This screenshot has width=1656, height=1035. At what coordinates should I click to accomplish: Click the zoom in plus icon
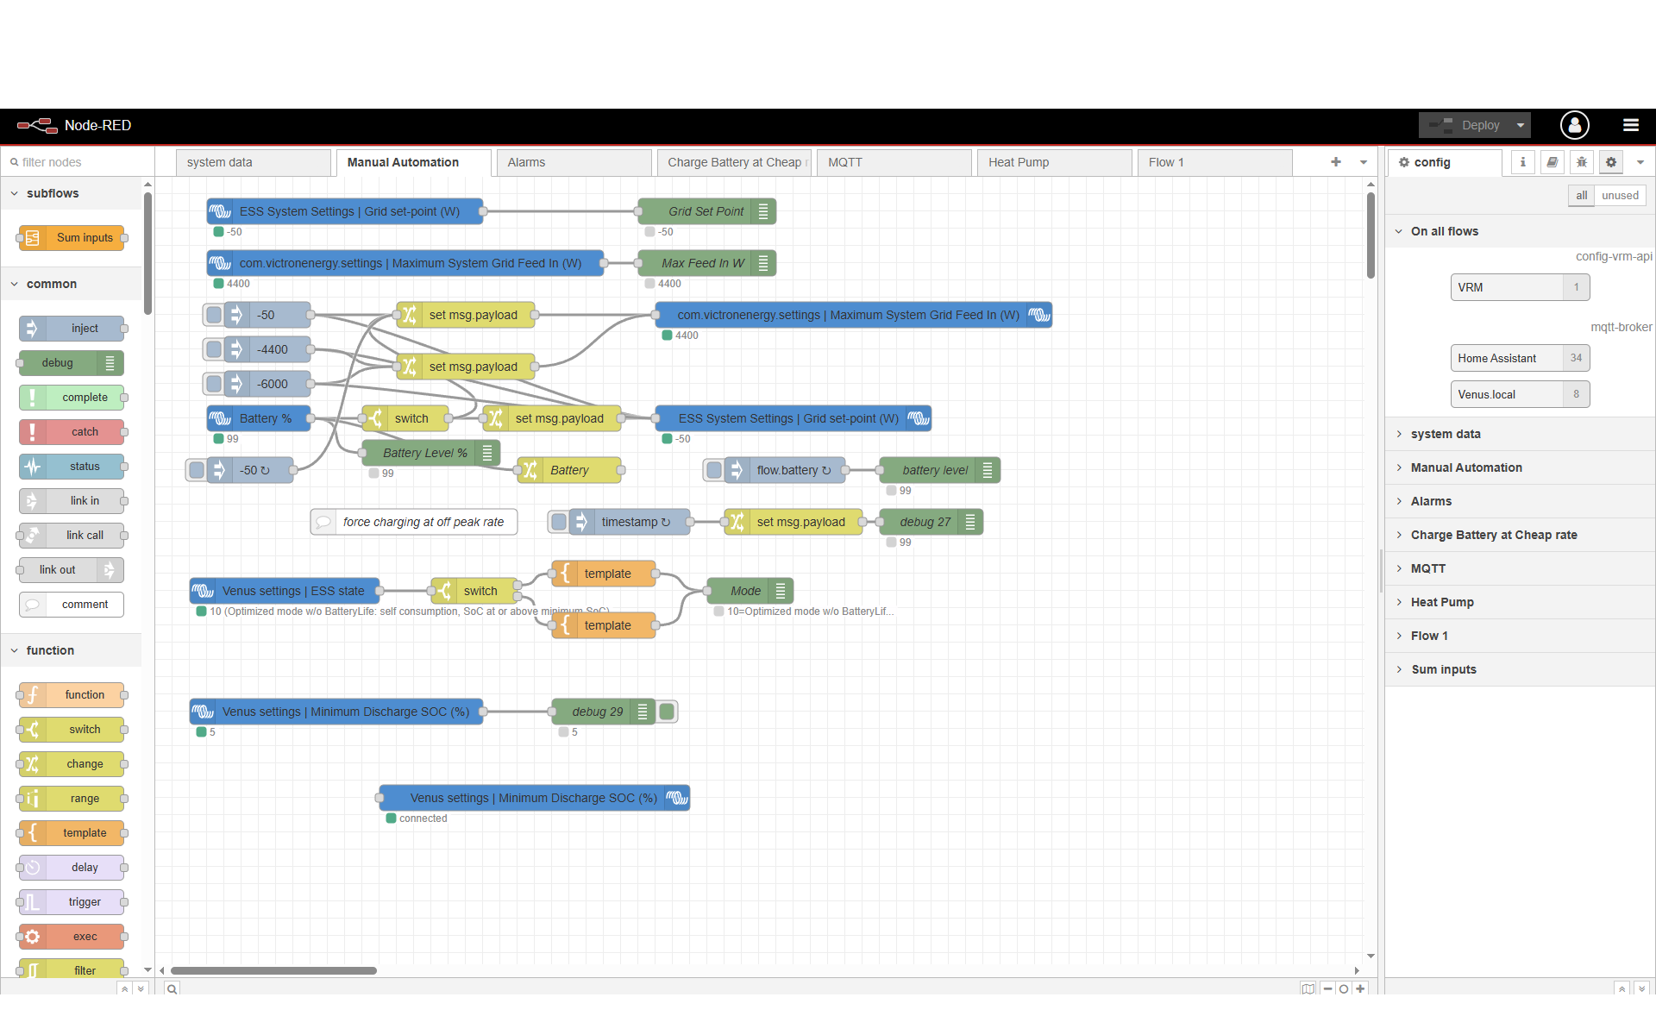[1360, 988]
